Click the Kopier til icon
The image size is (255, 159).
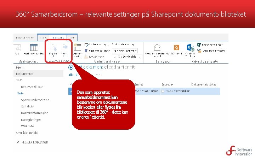[x=53, y=48]
